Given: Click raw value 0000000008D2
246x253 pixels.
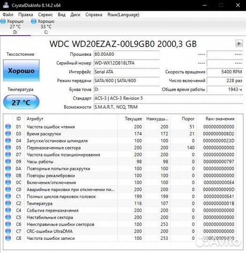Looking at the screenshot, I should (219, 134).
